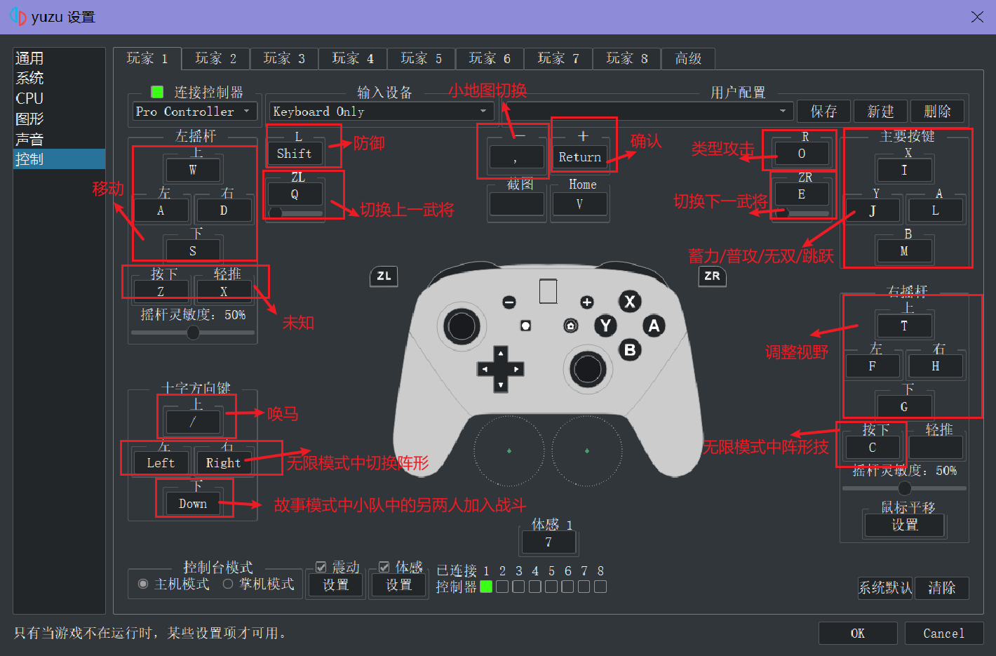Click the plus button on controller image
Viewport: 996px width, 656px height.
[587, 302]
